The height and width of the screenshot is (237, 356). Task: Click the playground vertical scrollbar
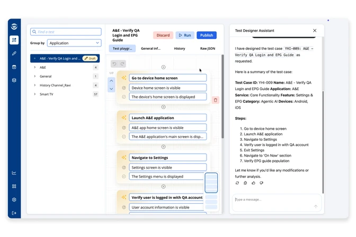pos(222,96)
